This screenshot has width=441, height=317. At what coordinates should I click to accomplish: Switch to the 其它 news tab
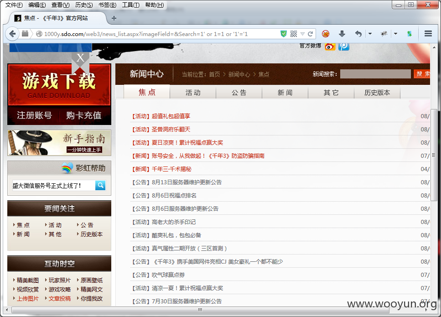331,93
